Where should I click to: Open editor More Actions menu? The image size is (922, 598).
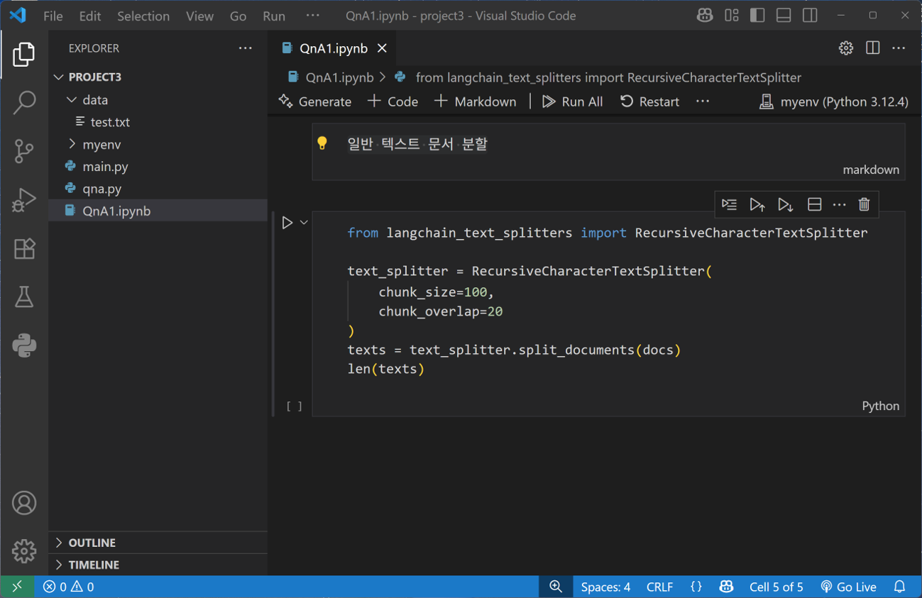click(899, 48)
